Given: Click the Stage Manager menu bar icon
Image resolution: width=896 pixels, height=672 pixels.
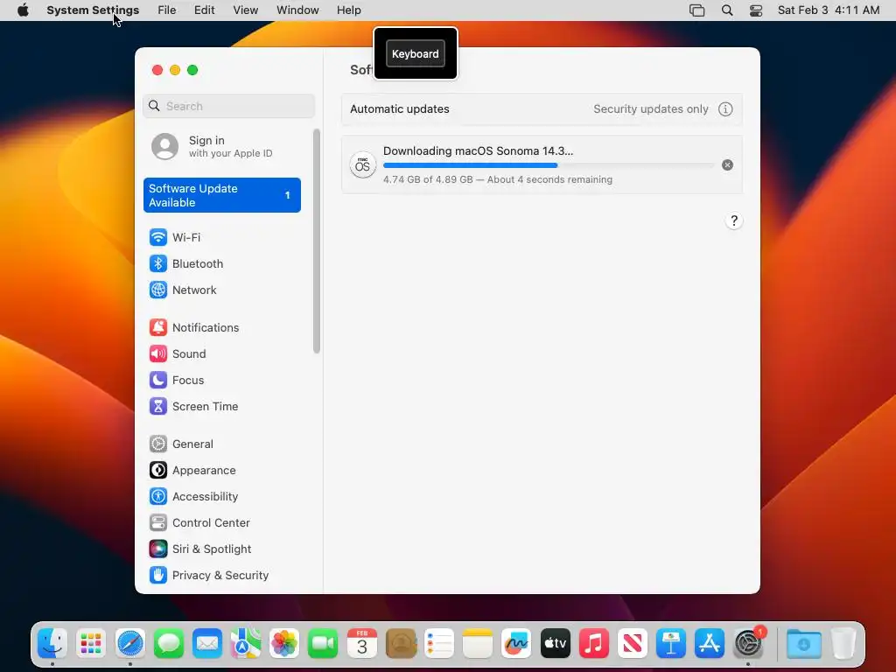Looking at the screenshot, I should [x=696, y=10].
